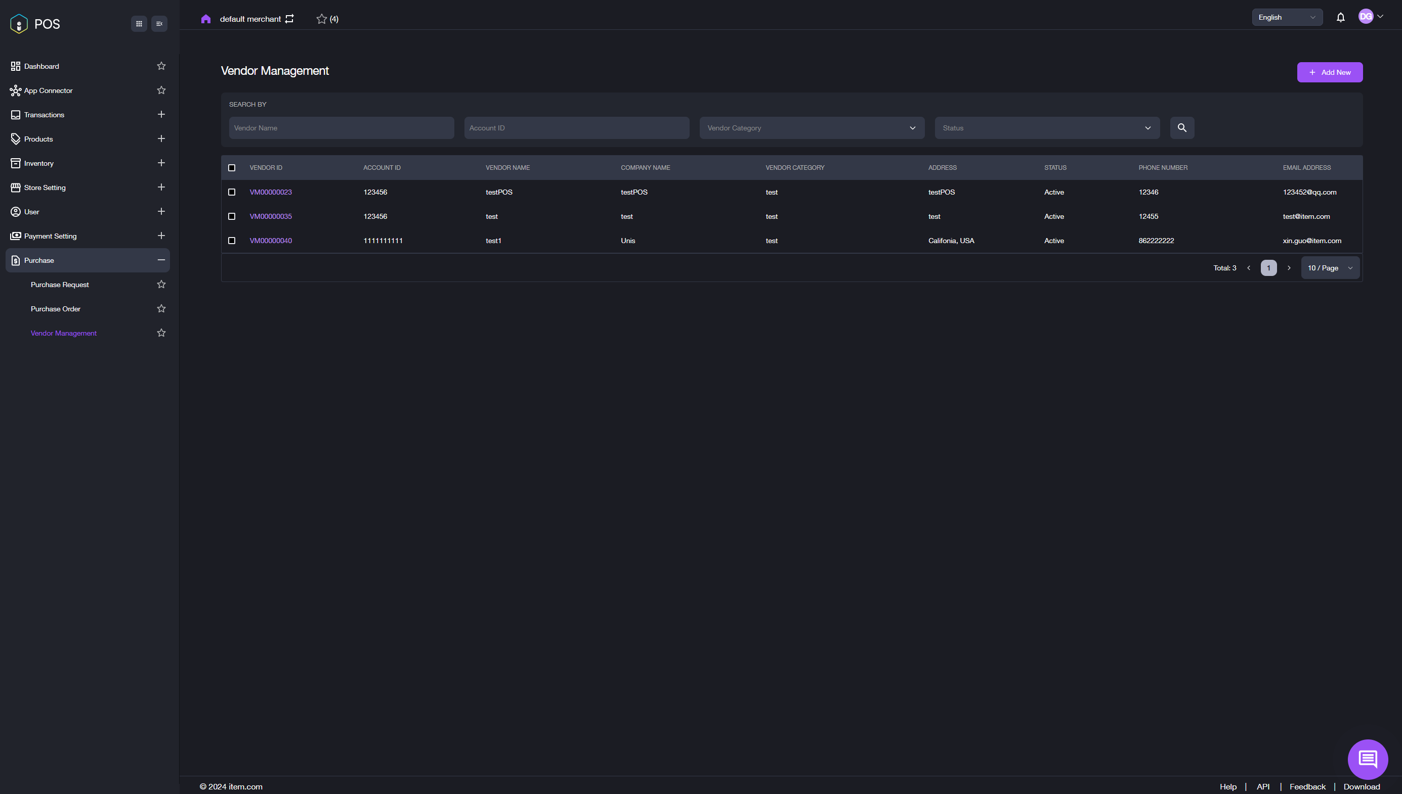Open the Status filter dropdown

click(x=1047, y=127)
